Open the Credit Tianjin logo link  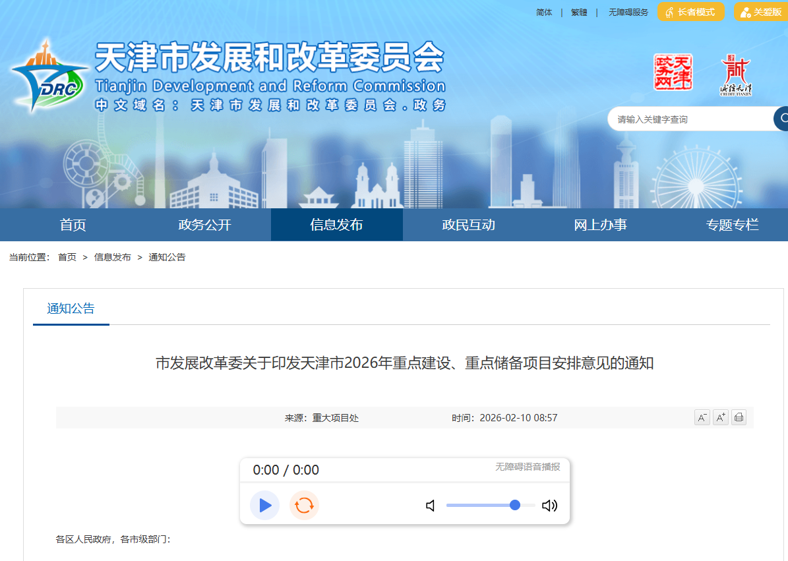tap(736, 75)
